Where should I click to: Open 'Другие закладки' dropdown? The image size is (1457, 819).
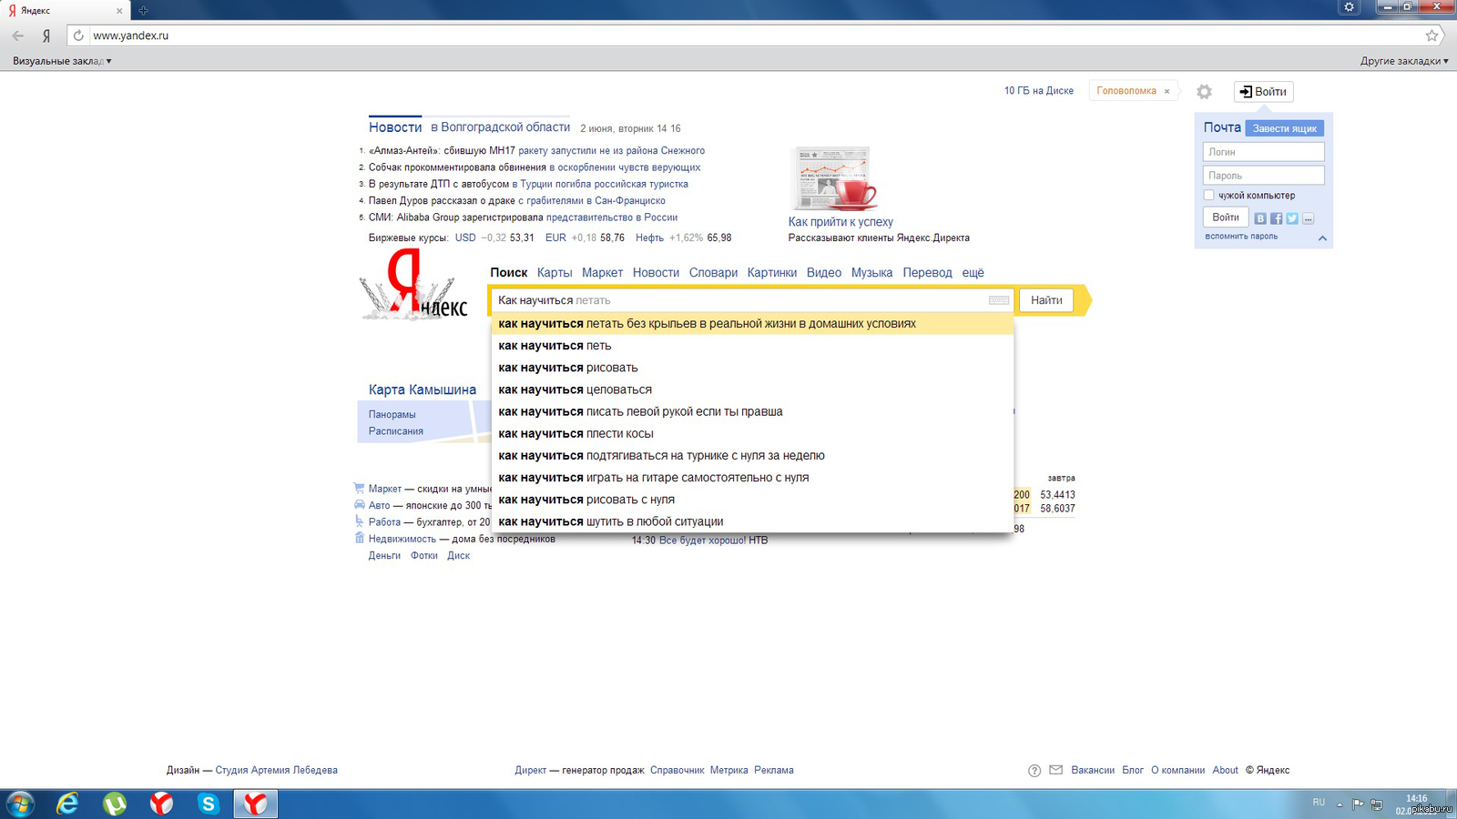pyautogui.click(x=1404, y=61)
